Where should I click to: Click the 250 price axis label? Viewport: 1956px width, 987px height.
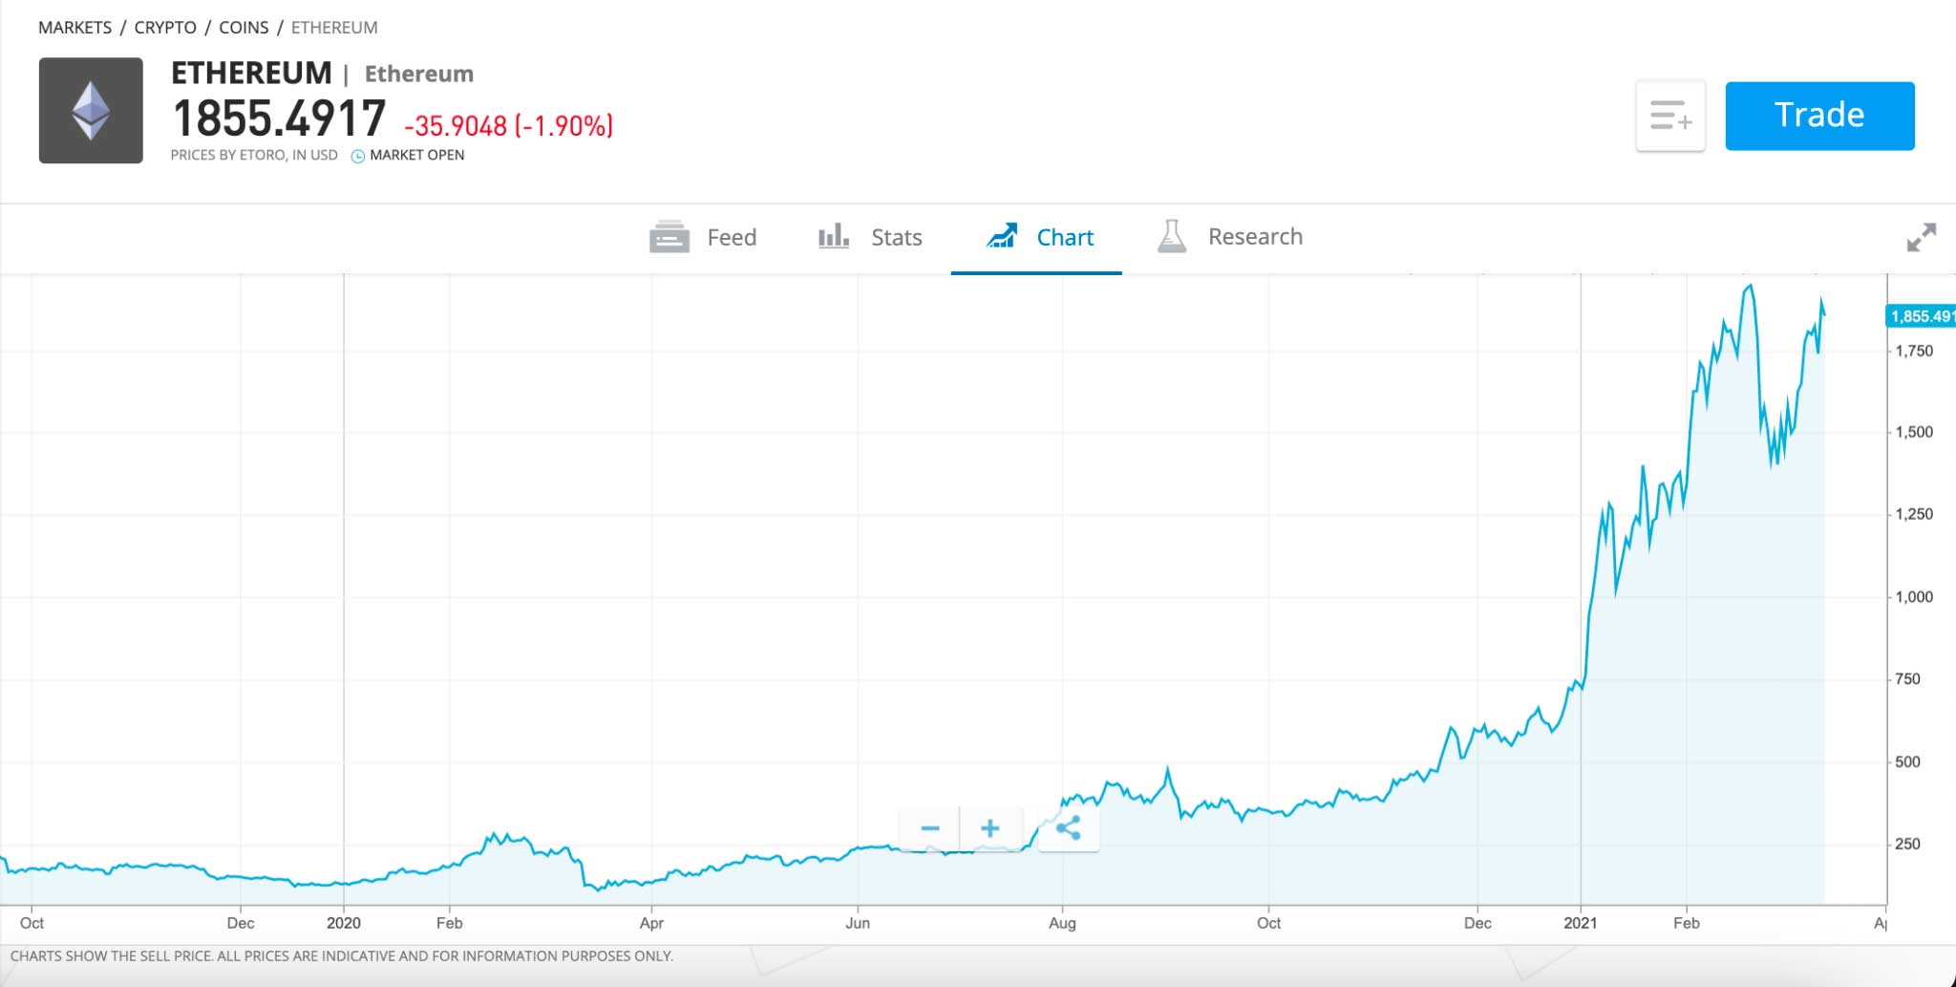click(1907, 845)
